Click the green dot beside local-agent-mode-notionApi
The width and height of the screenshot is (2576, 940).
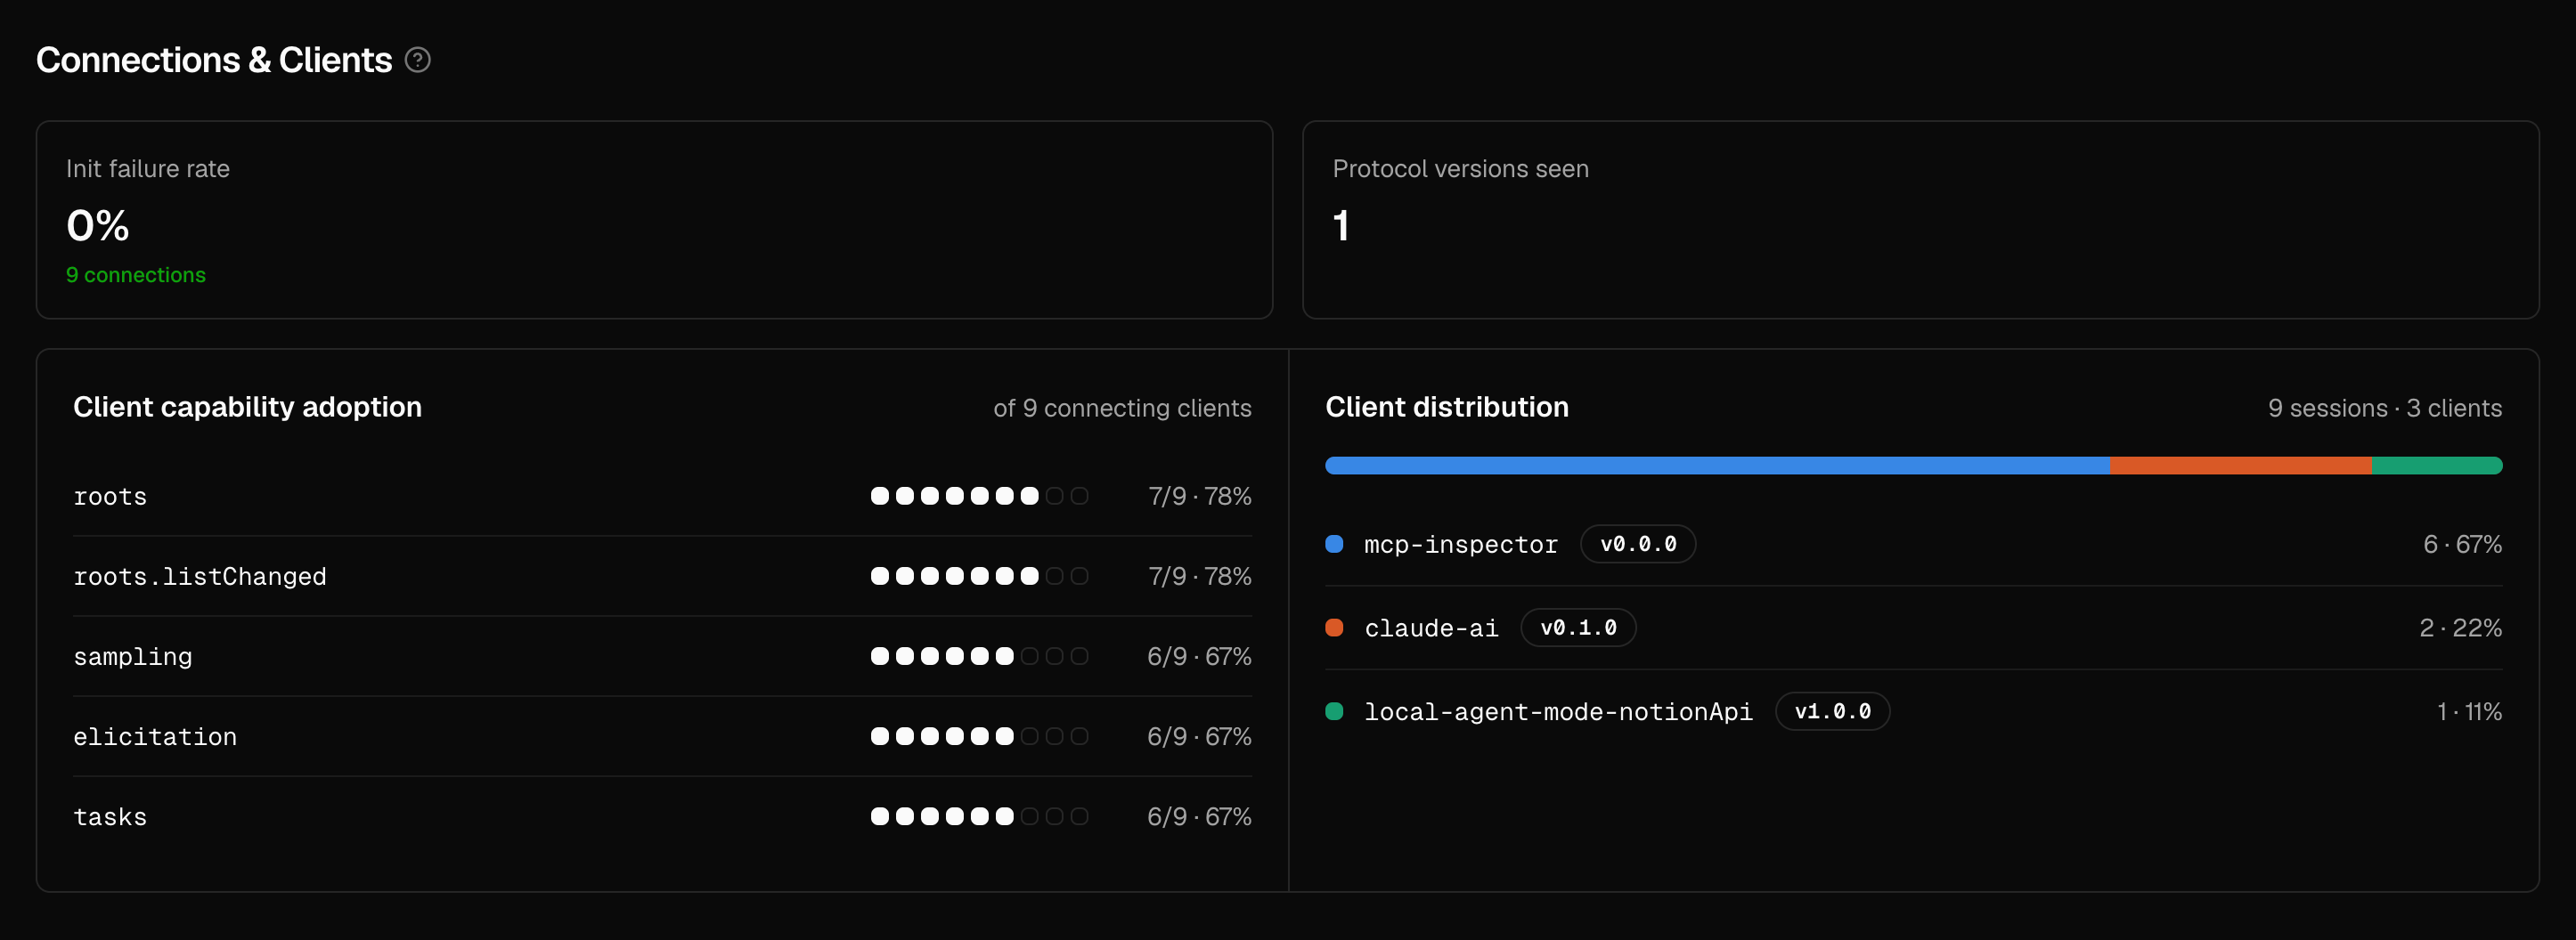pyautogui.click(x=1334, y=712)
